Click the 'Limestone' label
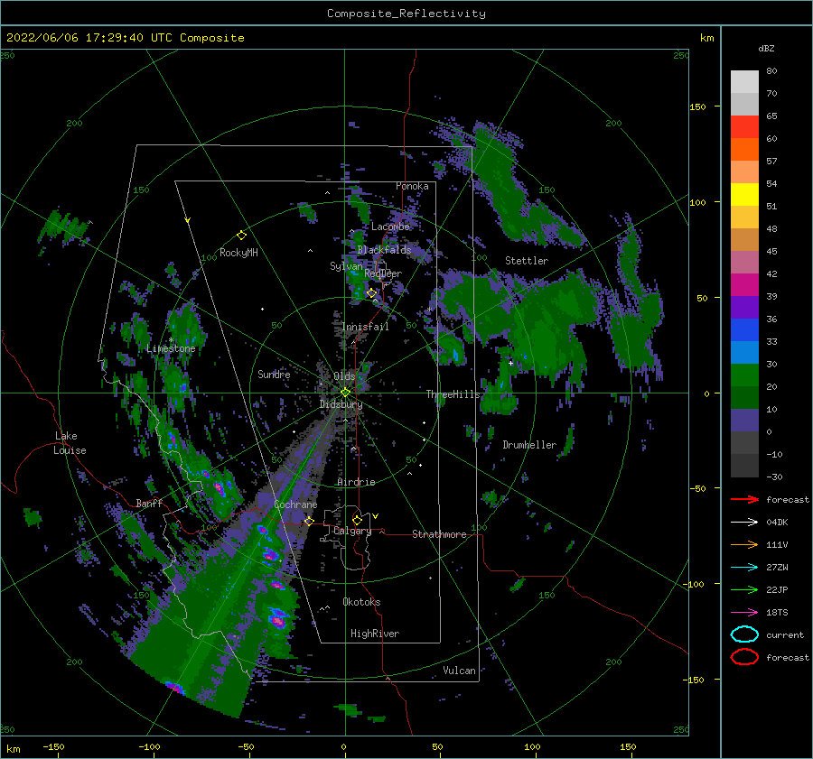This screenshot has width=813, height=759. tap(171, 348)
